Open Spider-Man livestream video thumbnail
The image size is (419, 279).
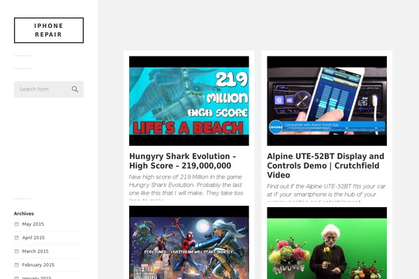(189, 243)
